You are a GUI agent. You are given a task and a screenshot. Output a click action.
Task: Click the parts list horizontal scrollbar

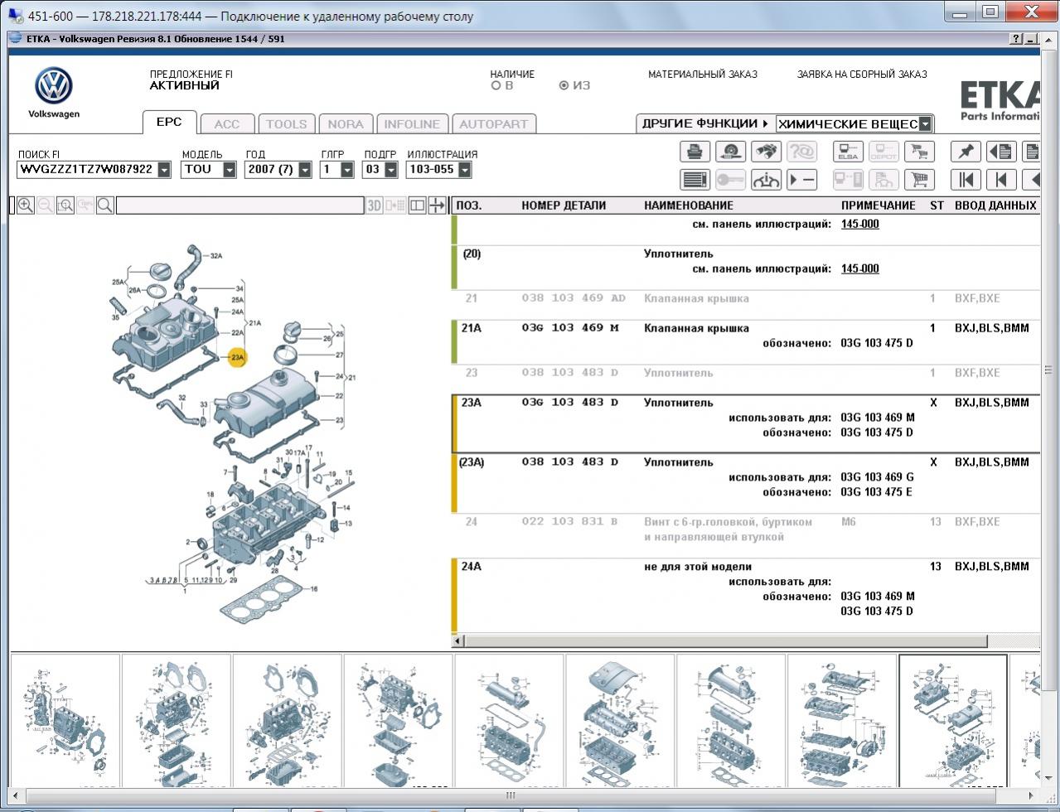point(725,641)
